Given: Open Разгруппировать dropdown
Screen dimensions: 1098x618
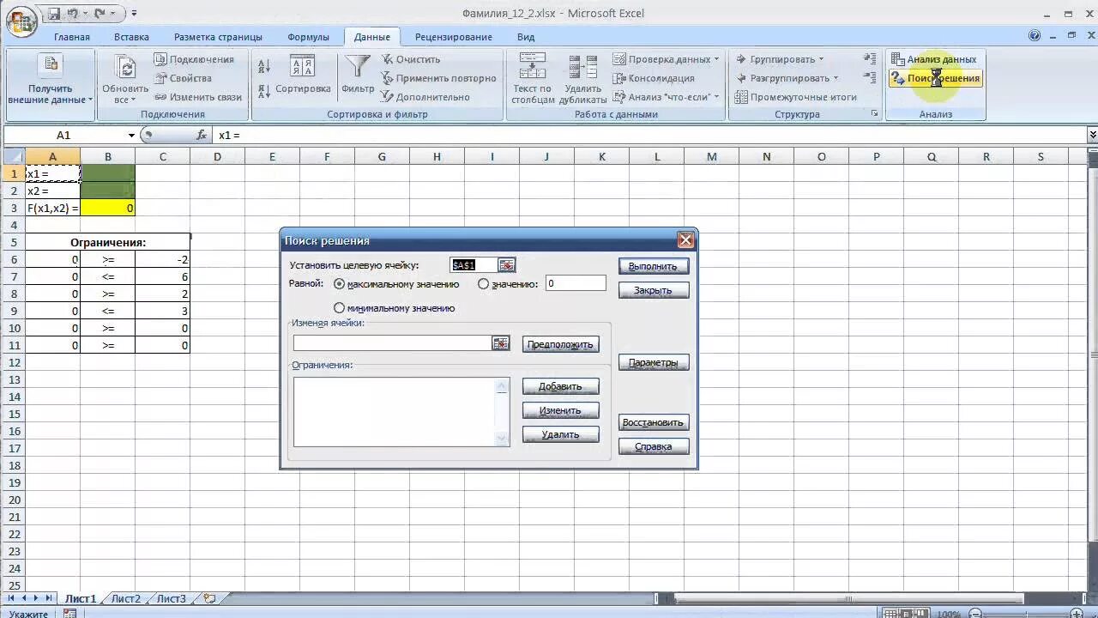Looking at the screenshot, I should pyautogui.click(x=787, y=78).
